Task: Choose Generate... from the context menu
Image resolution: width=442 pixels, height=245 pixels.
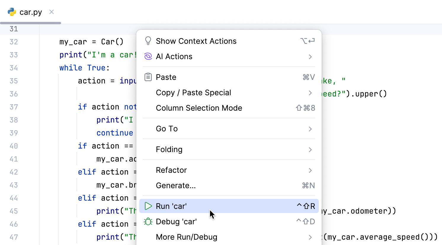Action: point(176,185)
